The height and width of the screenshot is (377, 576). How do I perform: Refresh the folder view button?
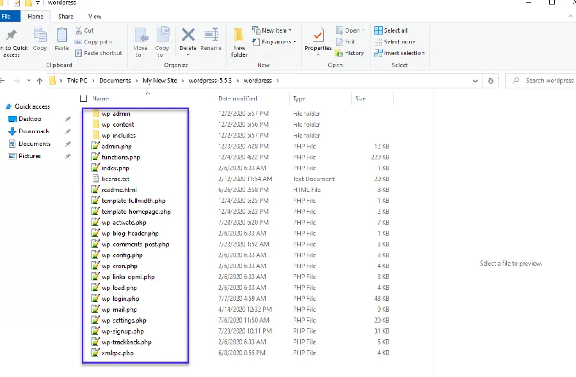491,81
